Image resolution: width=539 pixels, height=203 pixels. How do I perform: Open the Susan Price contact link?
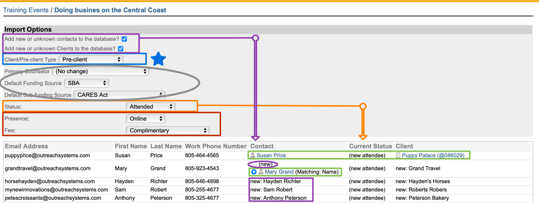coord(271,156)
